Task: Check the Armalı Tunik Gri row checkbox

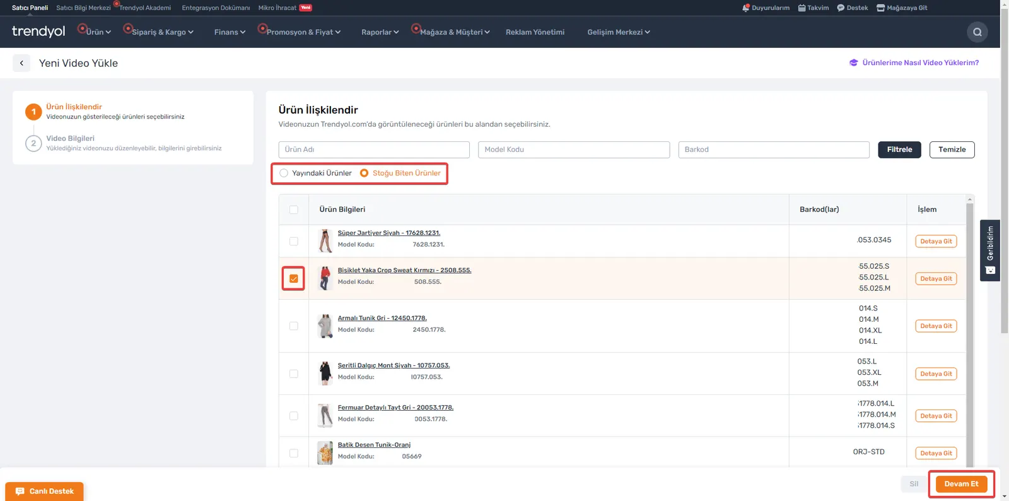Action: [x=294, y=326]
